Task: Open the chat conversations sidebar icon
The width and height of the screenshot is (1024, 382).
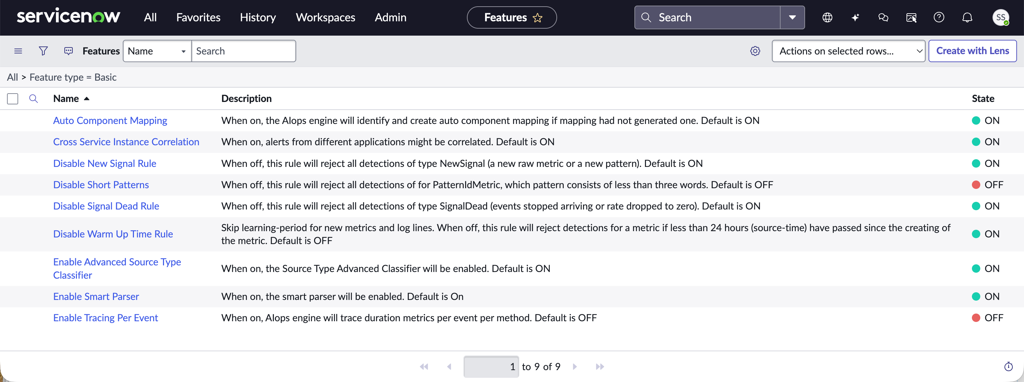Action: pos(883,17)
